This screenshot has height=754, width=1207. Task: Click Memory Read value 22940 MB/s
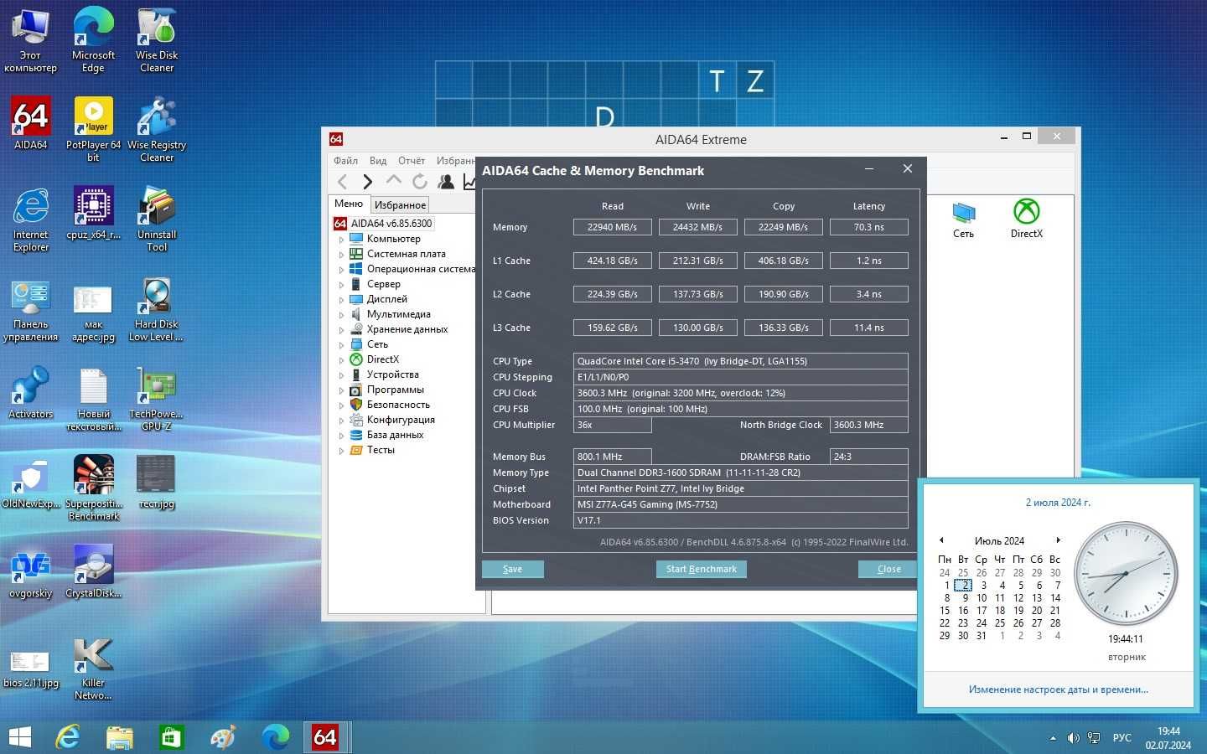pyautogui.click(x=612, y=227)
